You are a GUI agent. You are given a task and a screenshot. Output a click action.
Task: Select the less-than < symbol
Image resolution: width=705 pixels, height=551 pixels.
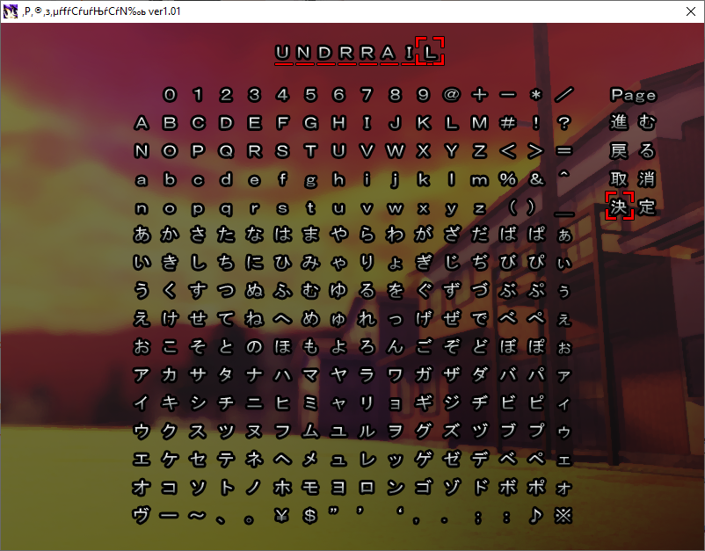pyautogui.click(x=507, y=151)
